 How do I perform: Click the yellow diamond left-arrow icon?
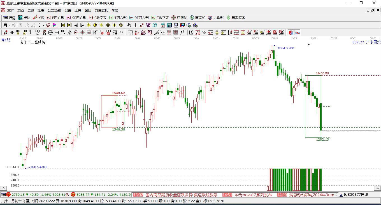[x=89, y=25]
